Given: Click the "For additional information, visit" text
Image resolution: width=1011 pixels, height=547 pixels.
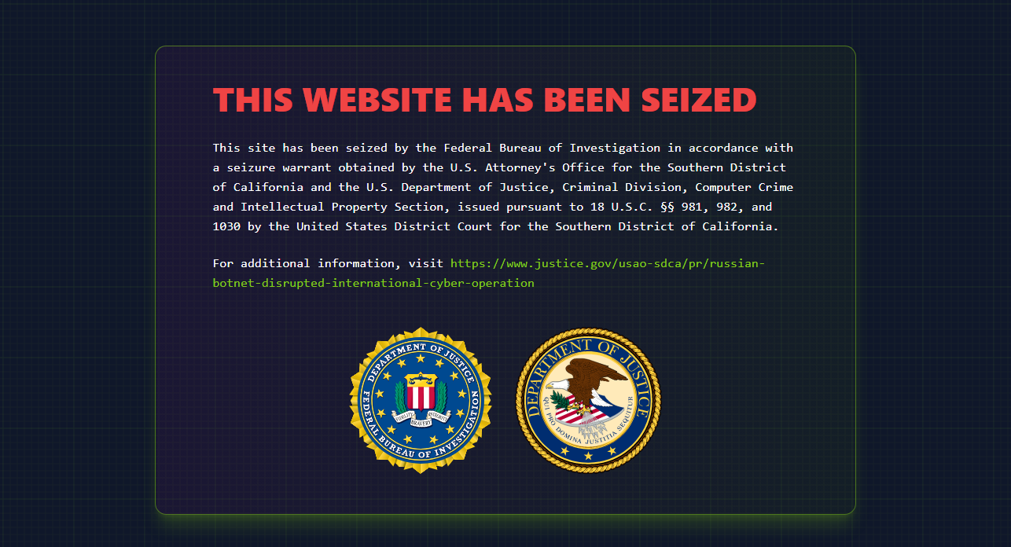Looking at the screenshot, I should (328, 263).
